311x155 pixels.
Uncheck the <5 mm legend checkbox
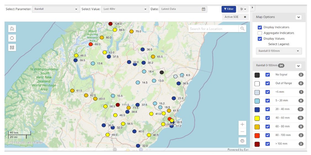[x=267, y=92]
